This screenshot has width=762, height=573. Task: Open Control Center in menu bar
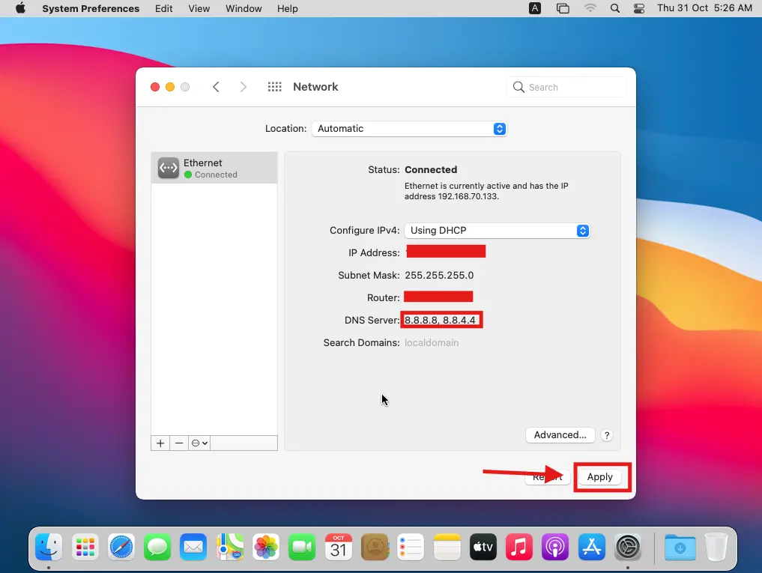coord(639,8)
